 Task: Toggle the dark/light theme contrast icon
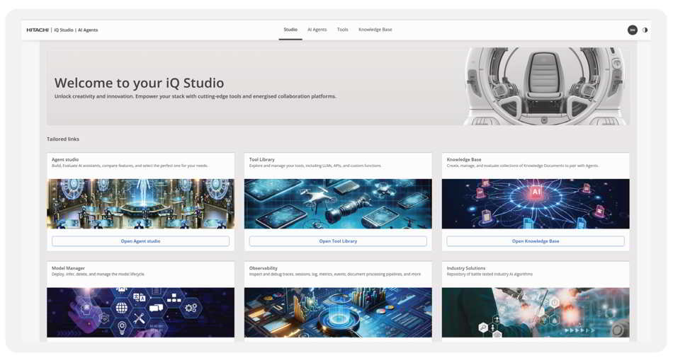click(x=645, y=30)
